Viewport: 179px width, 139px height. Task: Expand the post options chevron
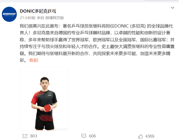pos(173,8)
